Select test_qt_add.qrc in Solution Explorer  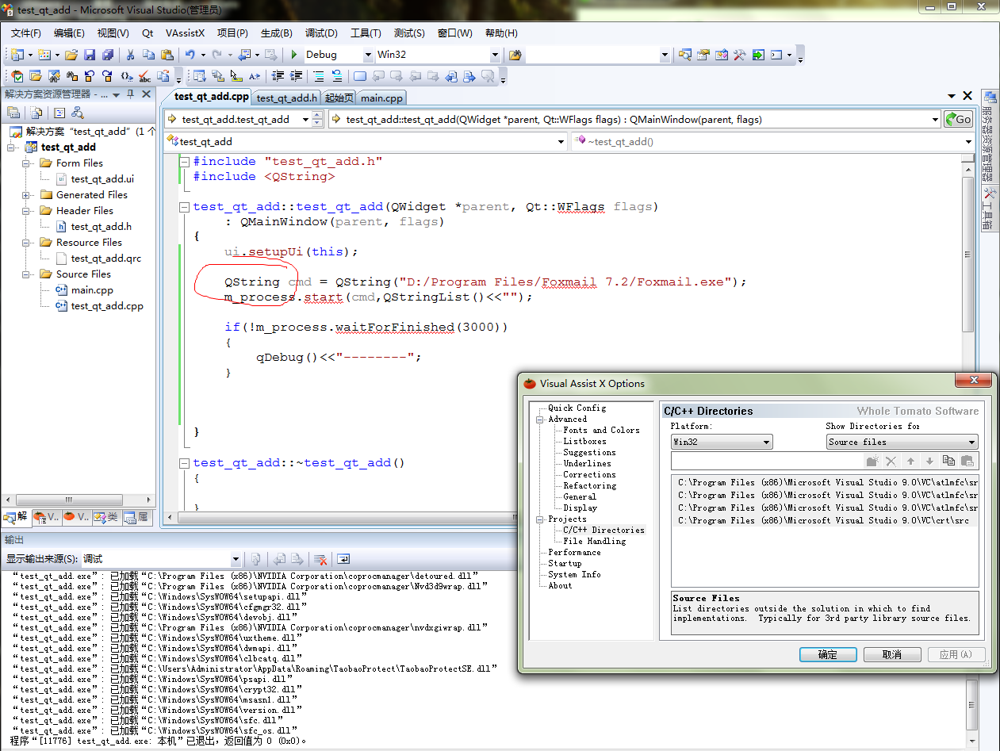click(105, 259)
